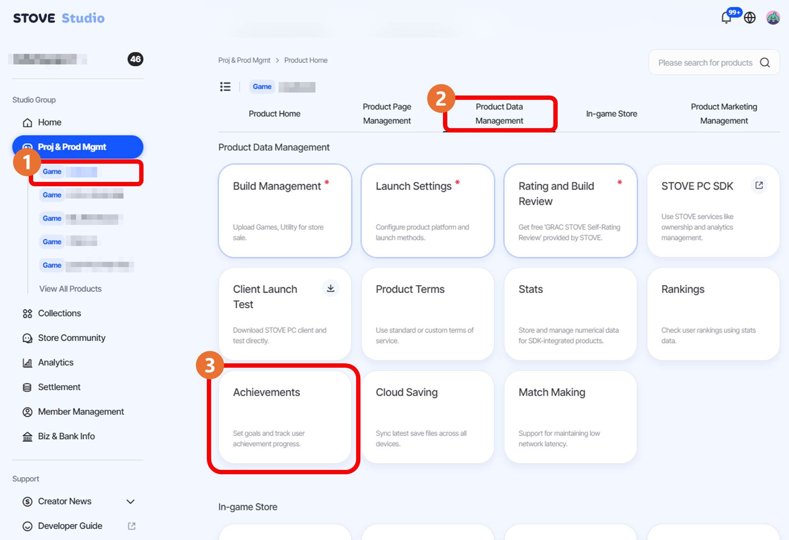Click the Creator News circle icon
The width and height of the screenshot is (789, 540).
pyautogui.click(x=27, y=502)
